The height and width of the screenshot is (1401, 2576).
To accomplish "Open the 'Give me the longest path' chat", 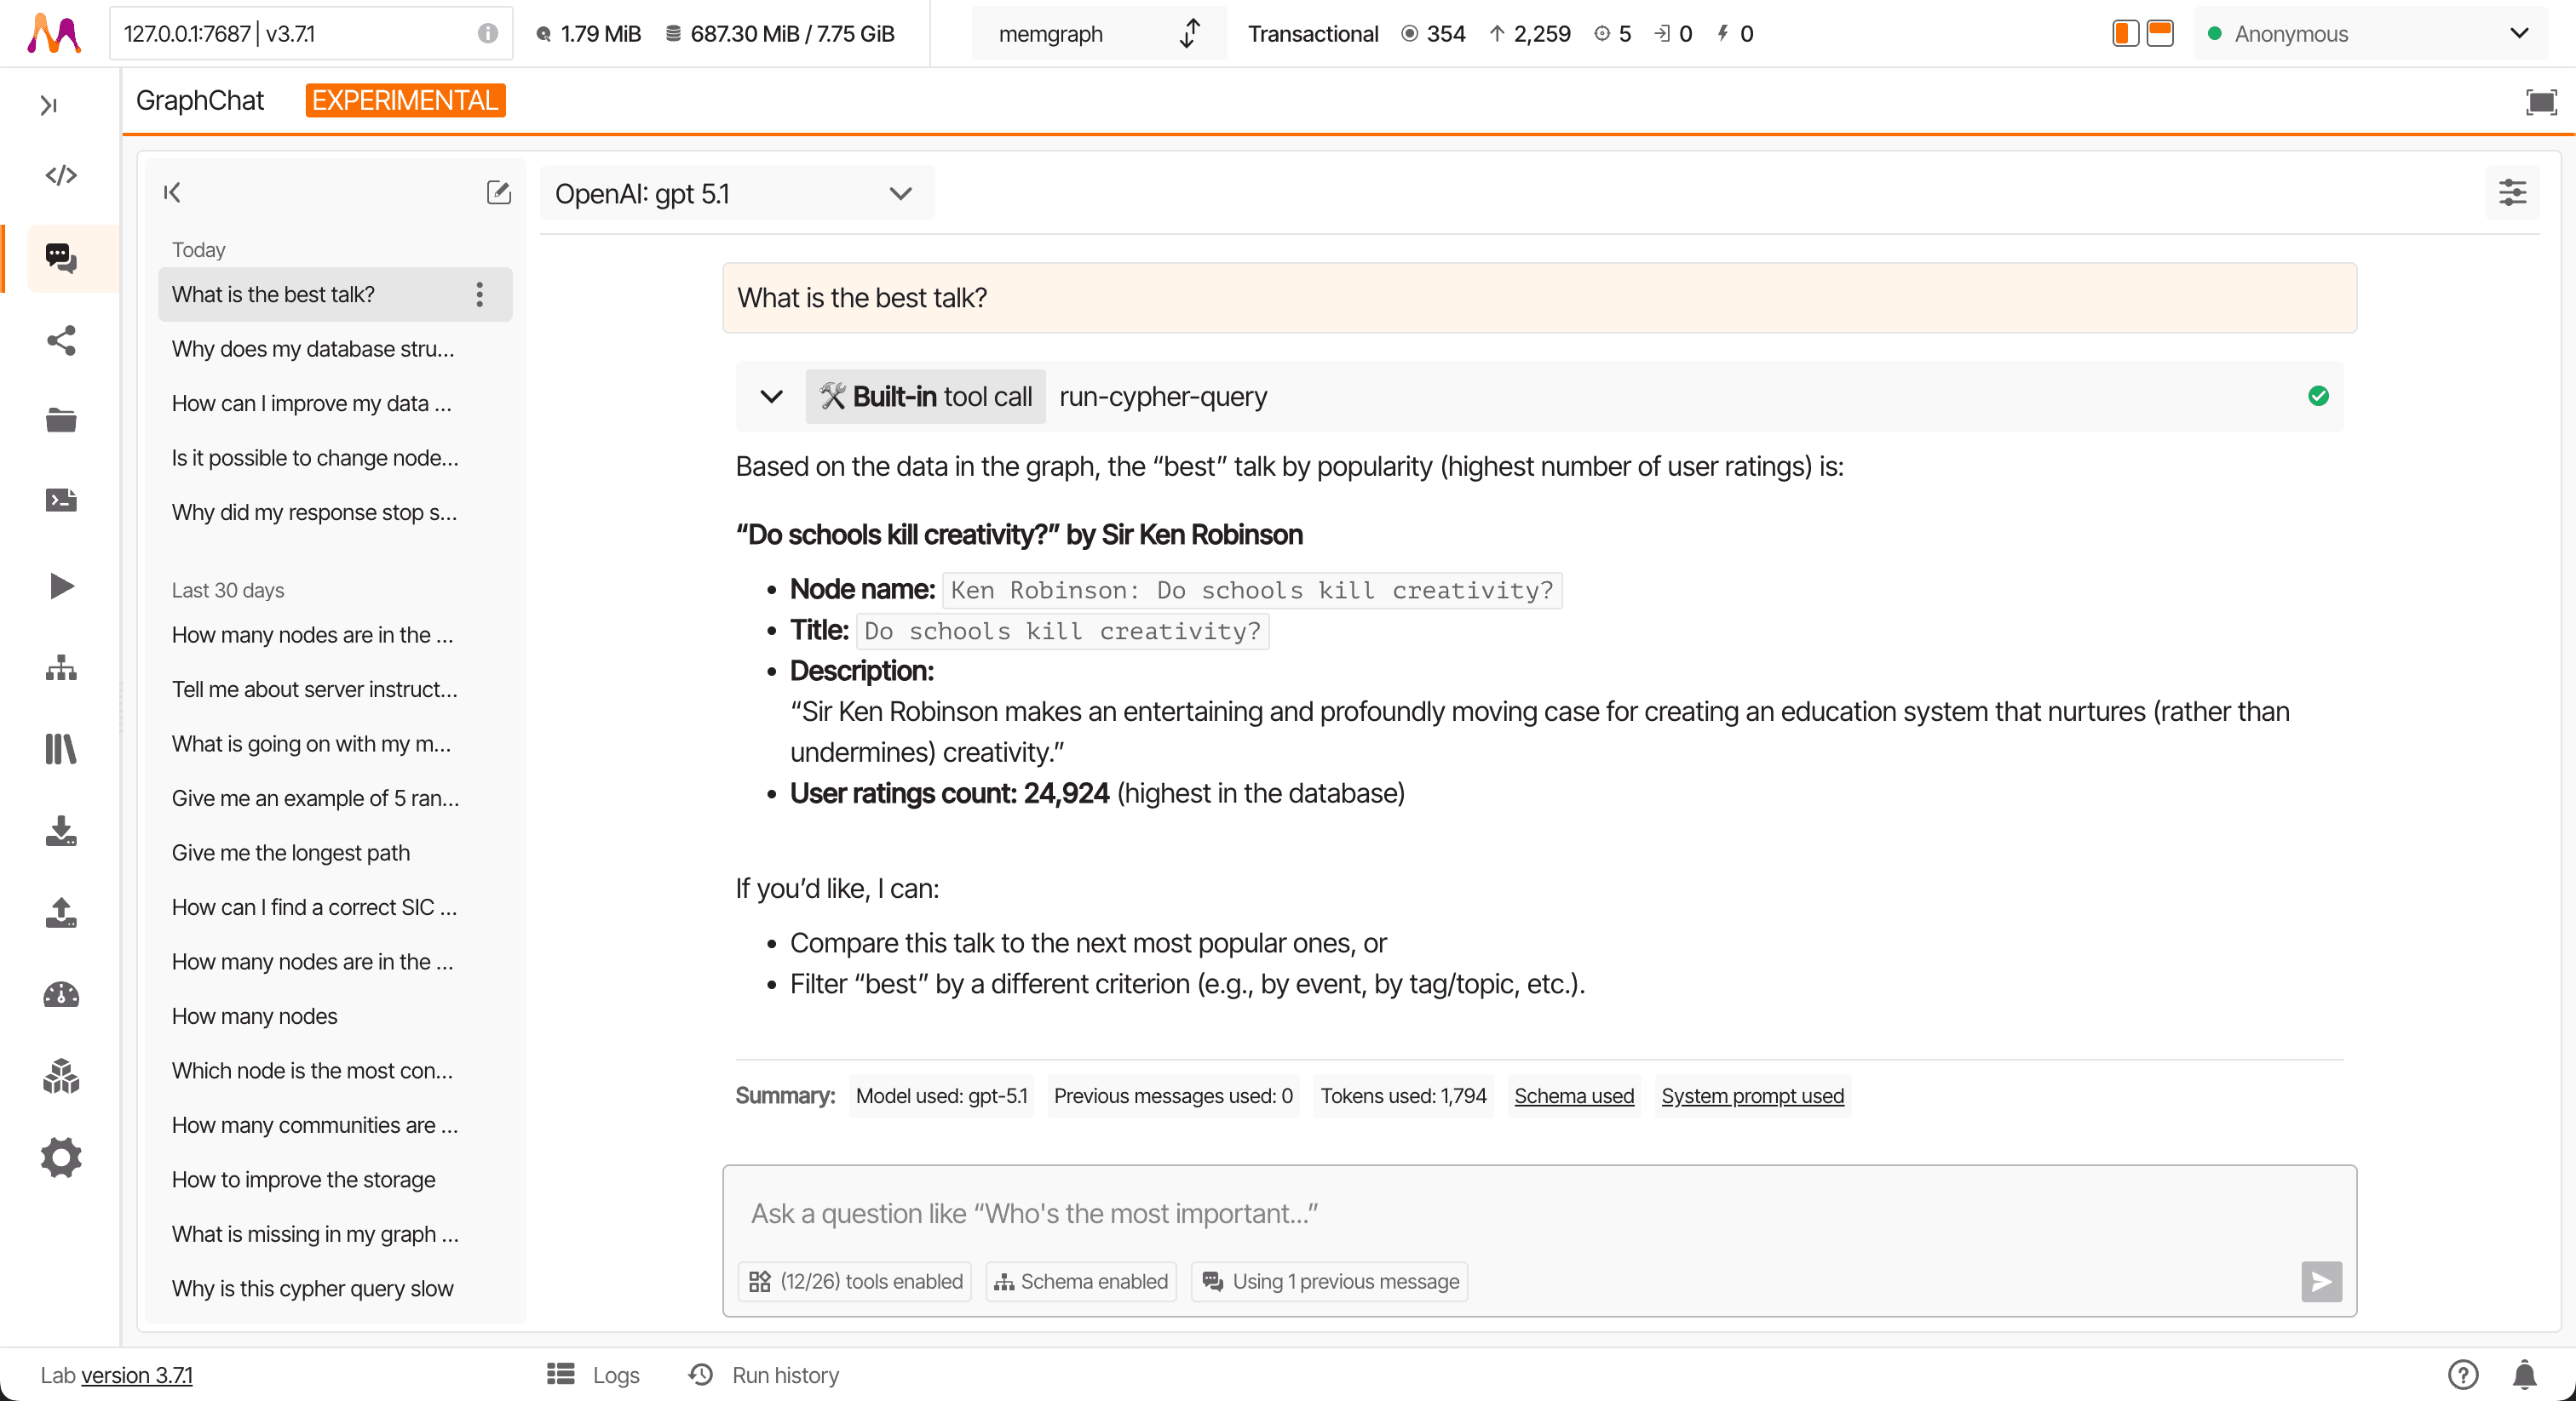I will [291, 852].
